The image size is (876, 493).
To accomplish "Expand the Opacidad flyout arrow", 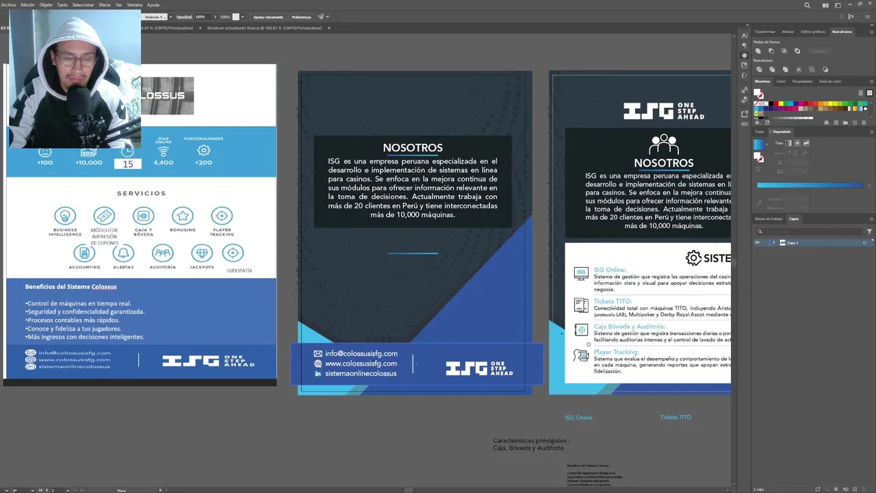I will pyautogui.click(x=215, y=17).
